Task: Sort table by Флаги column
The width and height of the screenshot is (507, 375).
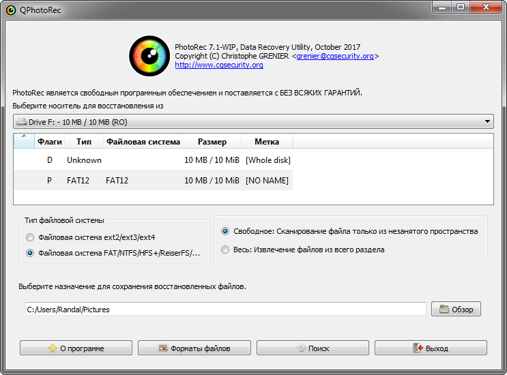Action: [49, 141]
